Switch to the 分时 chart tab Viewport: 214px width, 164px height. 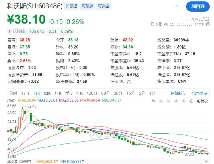coord(13,93)
